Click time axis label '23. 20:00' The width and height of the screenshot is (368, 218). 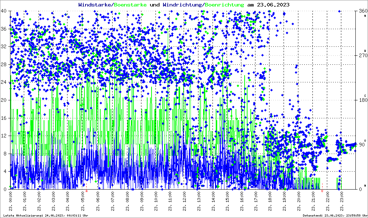[x=298, y=201]
